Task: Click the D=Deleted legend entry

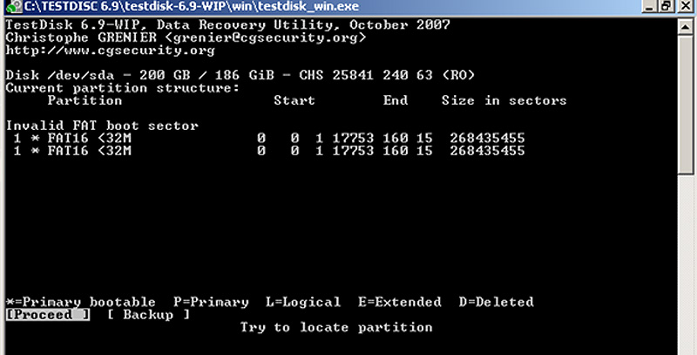Action: [496, 303]
